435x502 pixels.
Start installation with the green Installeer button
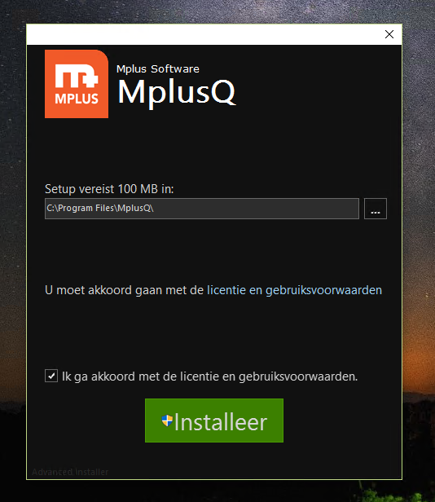[x=214, y=421]
